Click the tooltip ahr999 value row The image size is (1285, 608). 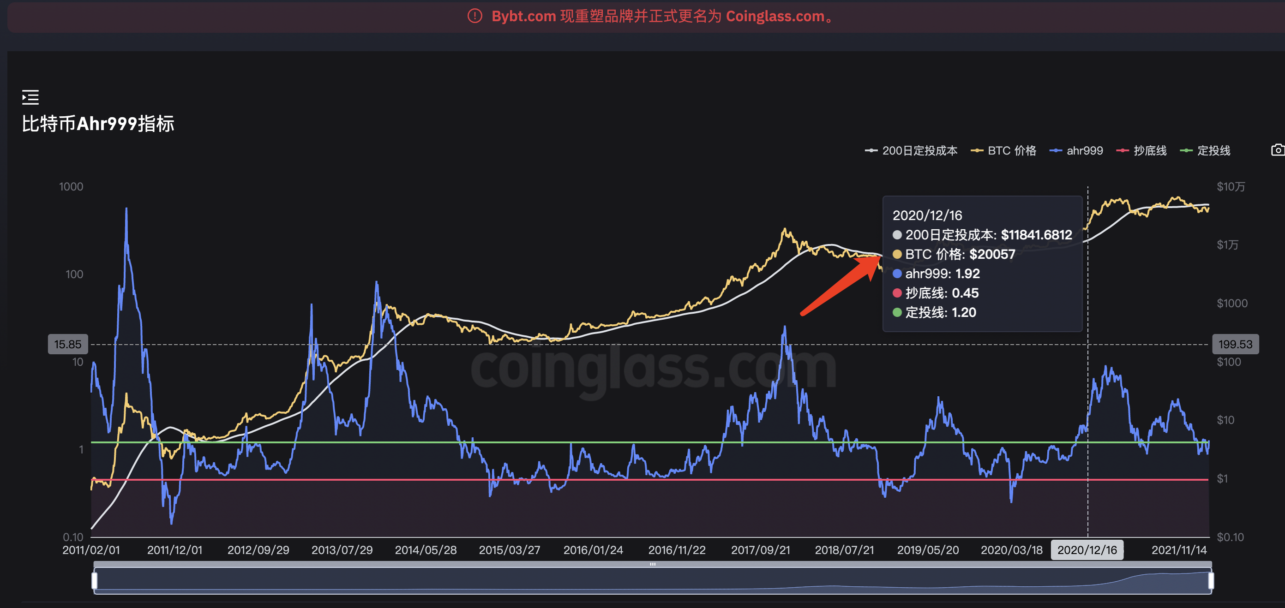[937, 274]
